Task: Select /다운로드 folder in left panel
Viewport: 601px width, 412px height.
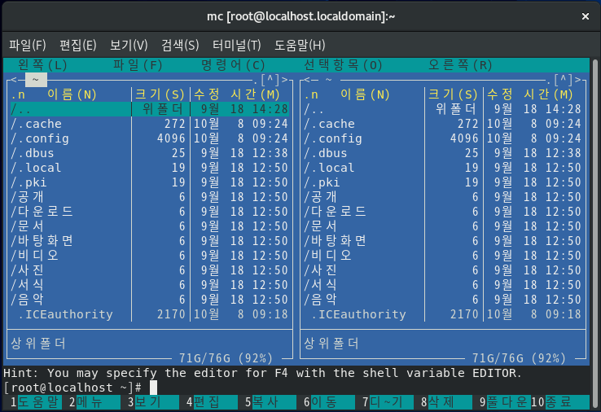Action: (x=150, y=212)
